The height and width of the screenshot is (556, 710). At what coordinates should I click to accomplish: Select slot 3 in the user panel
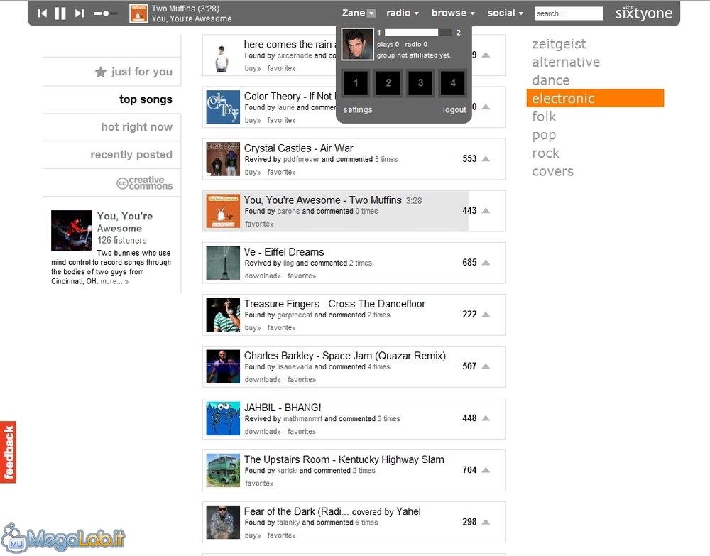(x=420, y=83)
